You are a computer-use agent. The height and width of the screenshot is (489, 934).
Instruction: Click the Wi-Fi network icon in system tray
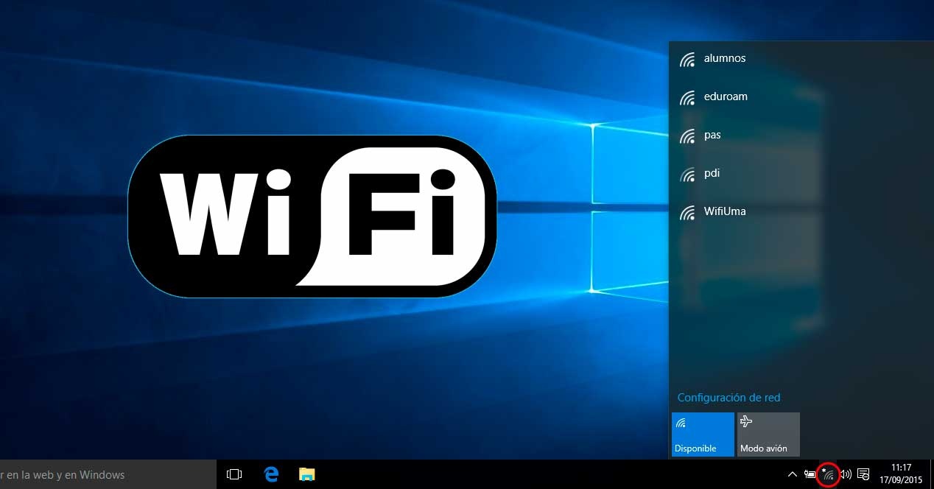tap(829, 475)
